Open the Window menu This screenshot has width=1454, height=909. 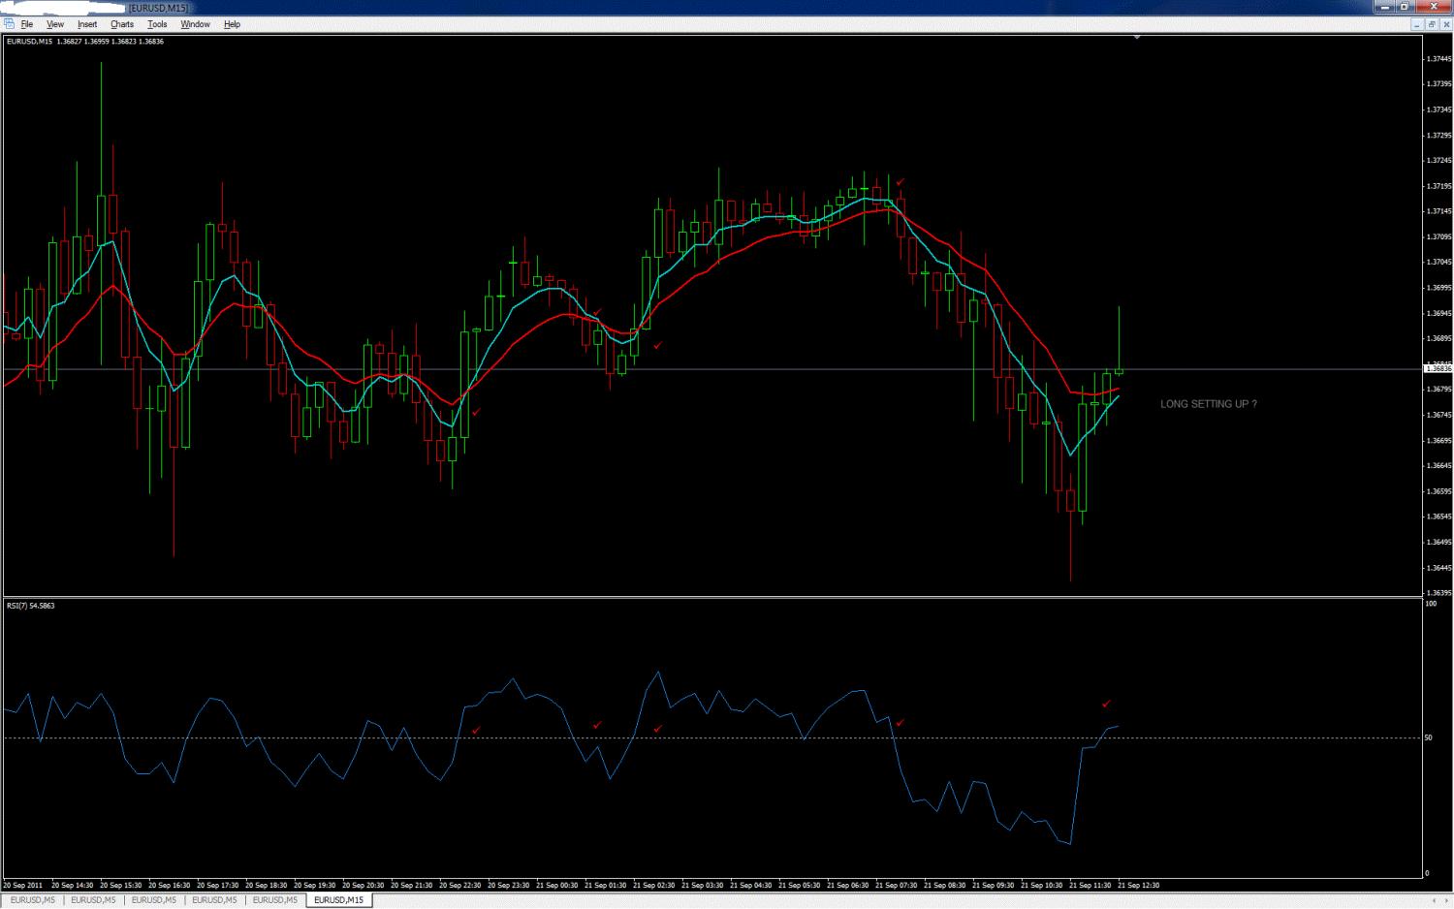pyautogui.click(x=195, y=24)
